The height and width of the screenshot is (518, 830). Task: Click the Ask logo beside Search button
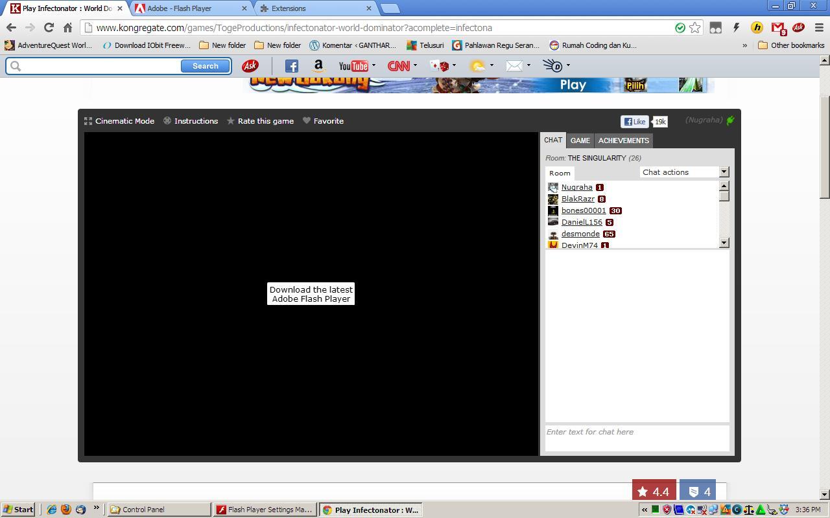click(250, 65)
